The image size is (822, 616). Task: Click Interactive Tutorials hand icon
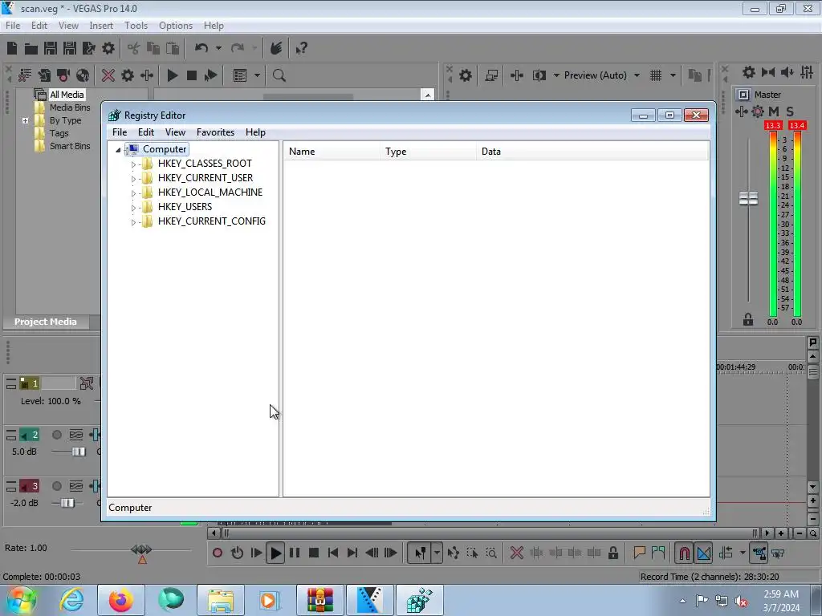click(276, 49)
